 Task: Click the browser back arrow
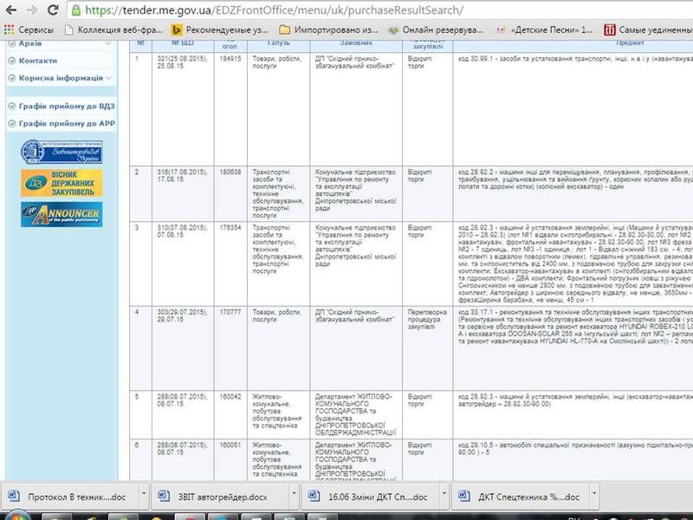pos(10,10)
